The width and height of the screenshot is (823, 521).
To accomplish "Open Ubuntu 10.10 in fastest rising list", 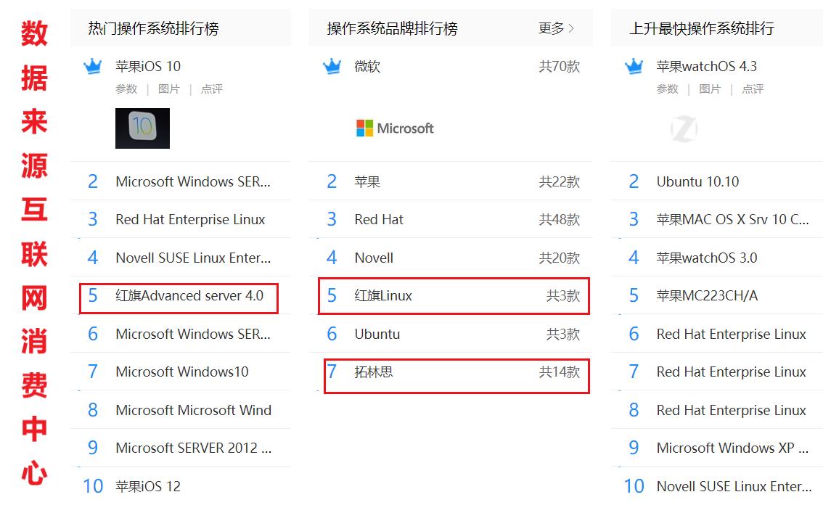I will click(697, 181).
